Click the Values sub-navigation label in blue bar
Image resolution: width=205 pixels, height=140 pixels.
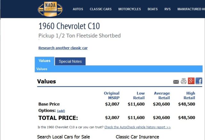[x=42, y=69]
